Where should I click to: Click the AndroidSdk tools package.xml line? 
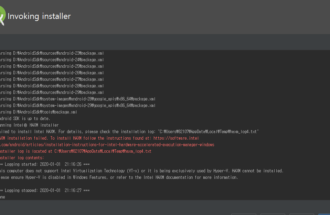[x=38, y=112]
